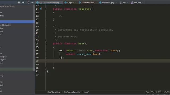The height and width of the screenshot is (95, 170).
Task: Collapse the doc comment fold at line 19
Action: coord(45,26)
